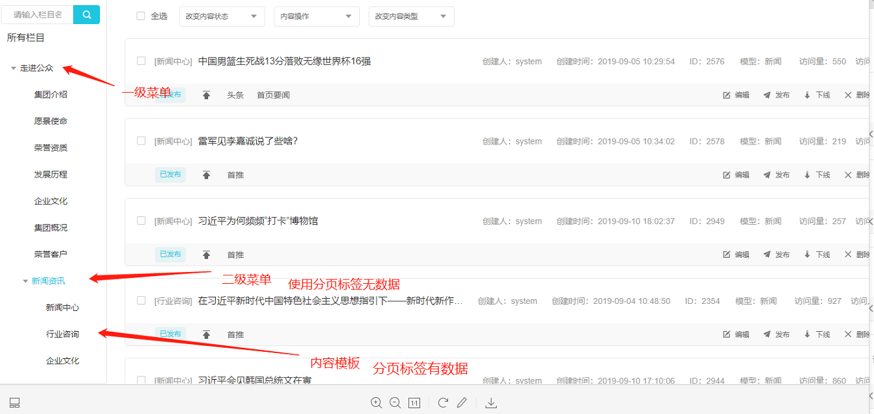Select 行业咨询 under 新闻资讯
This screenshot has height=414, width=874.
tap(62, 334)
